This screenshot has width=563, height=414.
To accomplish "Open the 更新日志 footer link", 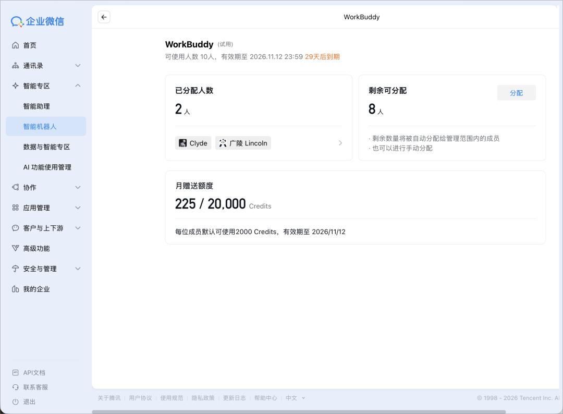I will click(x=235, y=398).
